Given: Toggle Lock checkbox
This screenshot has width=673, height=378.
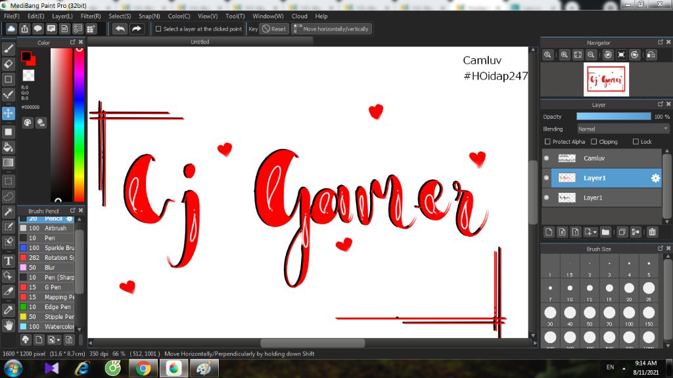Looking at the screenshot, I should [x=636, y=142].
